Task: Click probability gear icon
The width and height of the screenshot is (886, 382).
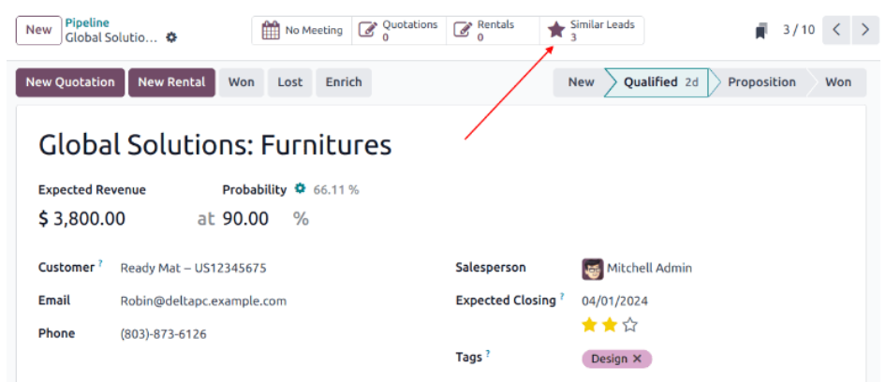Action: point(300,189)
